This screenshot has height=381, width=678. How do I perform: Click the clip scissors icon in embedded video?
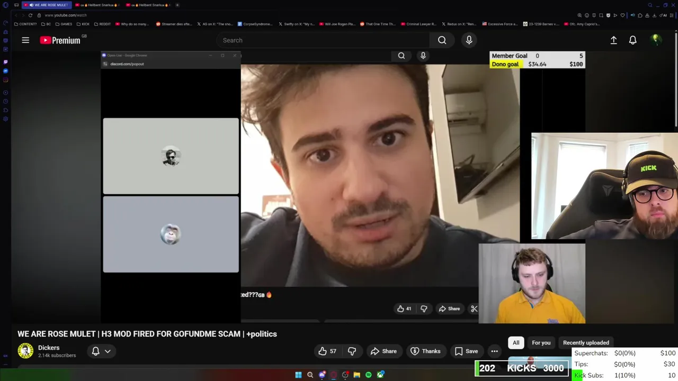click(474, 309)
